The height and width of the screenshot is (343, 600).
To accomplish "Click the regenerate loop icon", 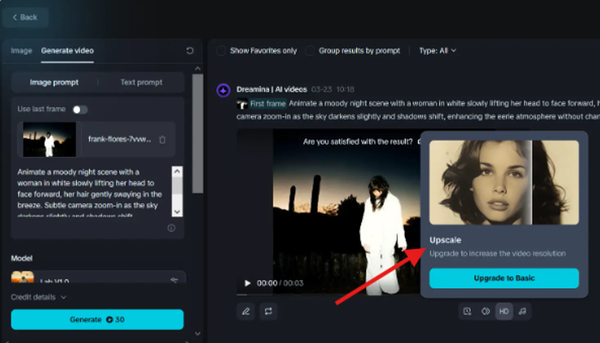I will point(268,311).
